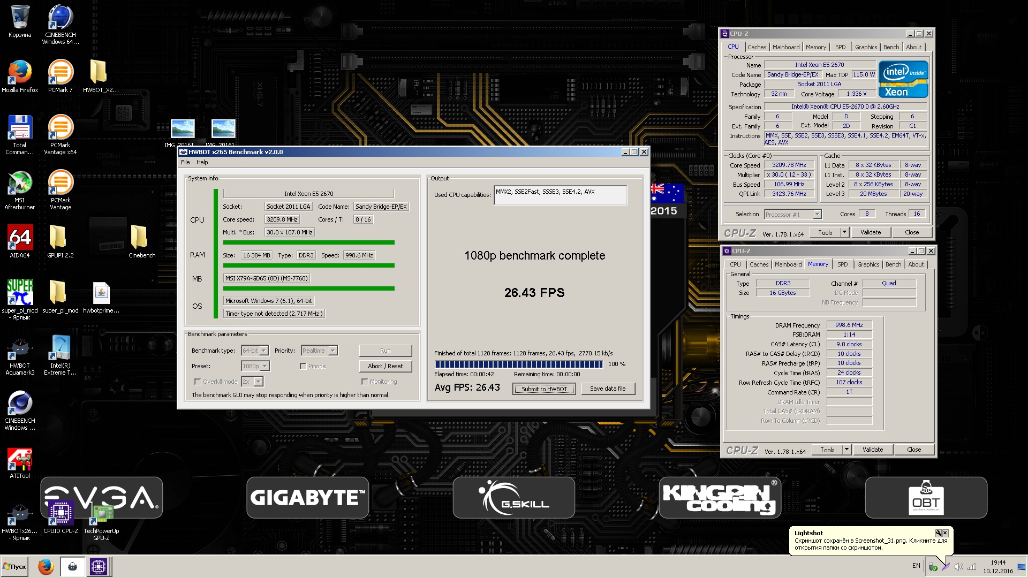This screenshot has height=578, width=1028.
Task: Toggle the Monitoring checkbox
Action: coord(365,382)
